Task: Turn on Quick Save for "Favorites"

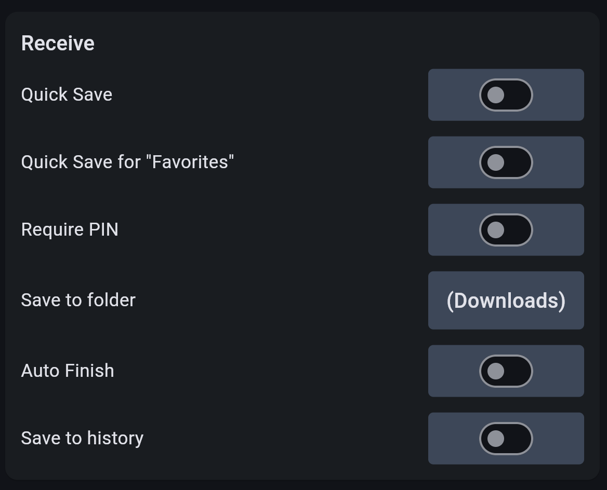Action: pyautogui.click(x=506, y=162)
